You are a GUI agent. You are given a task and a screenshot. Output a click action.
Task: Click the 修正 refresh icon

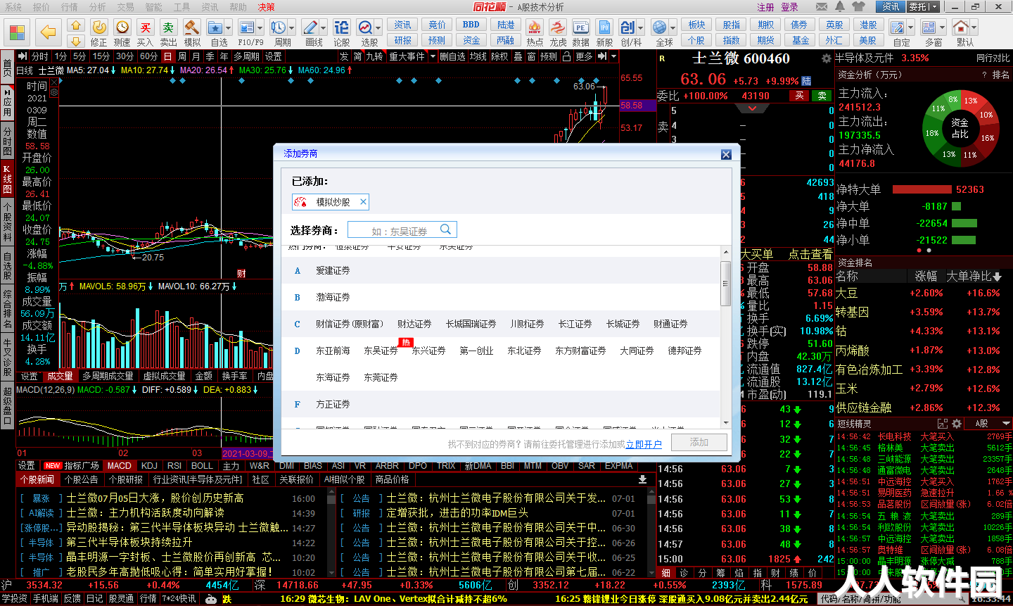(99, 27)
